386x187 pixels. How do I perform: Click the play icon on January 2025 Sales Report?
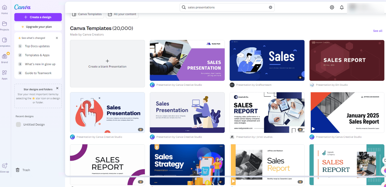coord(313,129)
